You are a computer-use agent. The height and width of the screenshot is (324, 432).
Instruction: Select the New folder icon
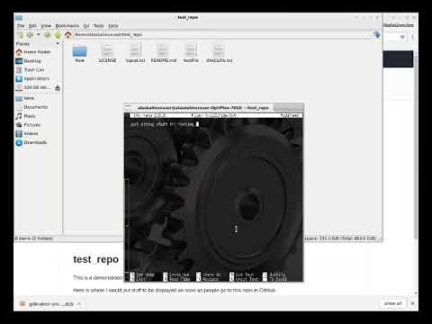click(x=79, y=53)
